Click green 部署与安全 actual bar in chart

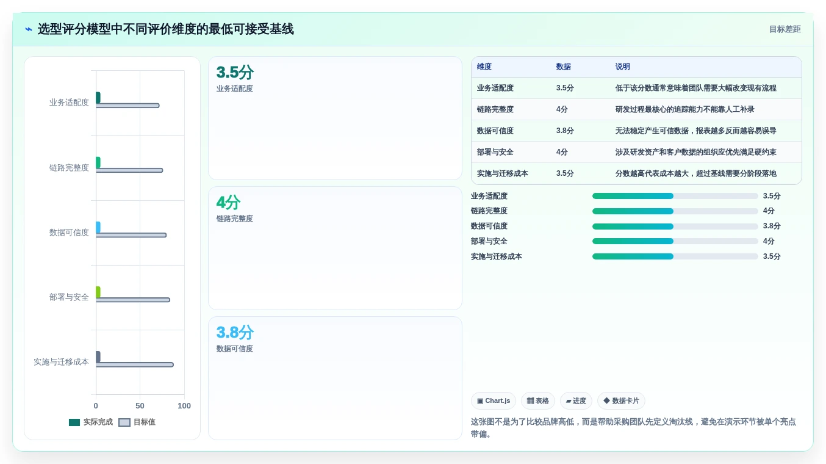click(98, 292)
